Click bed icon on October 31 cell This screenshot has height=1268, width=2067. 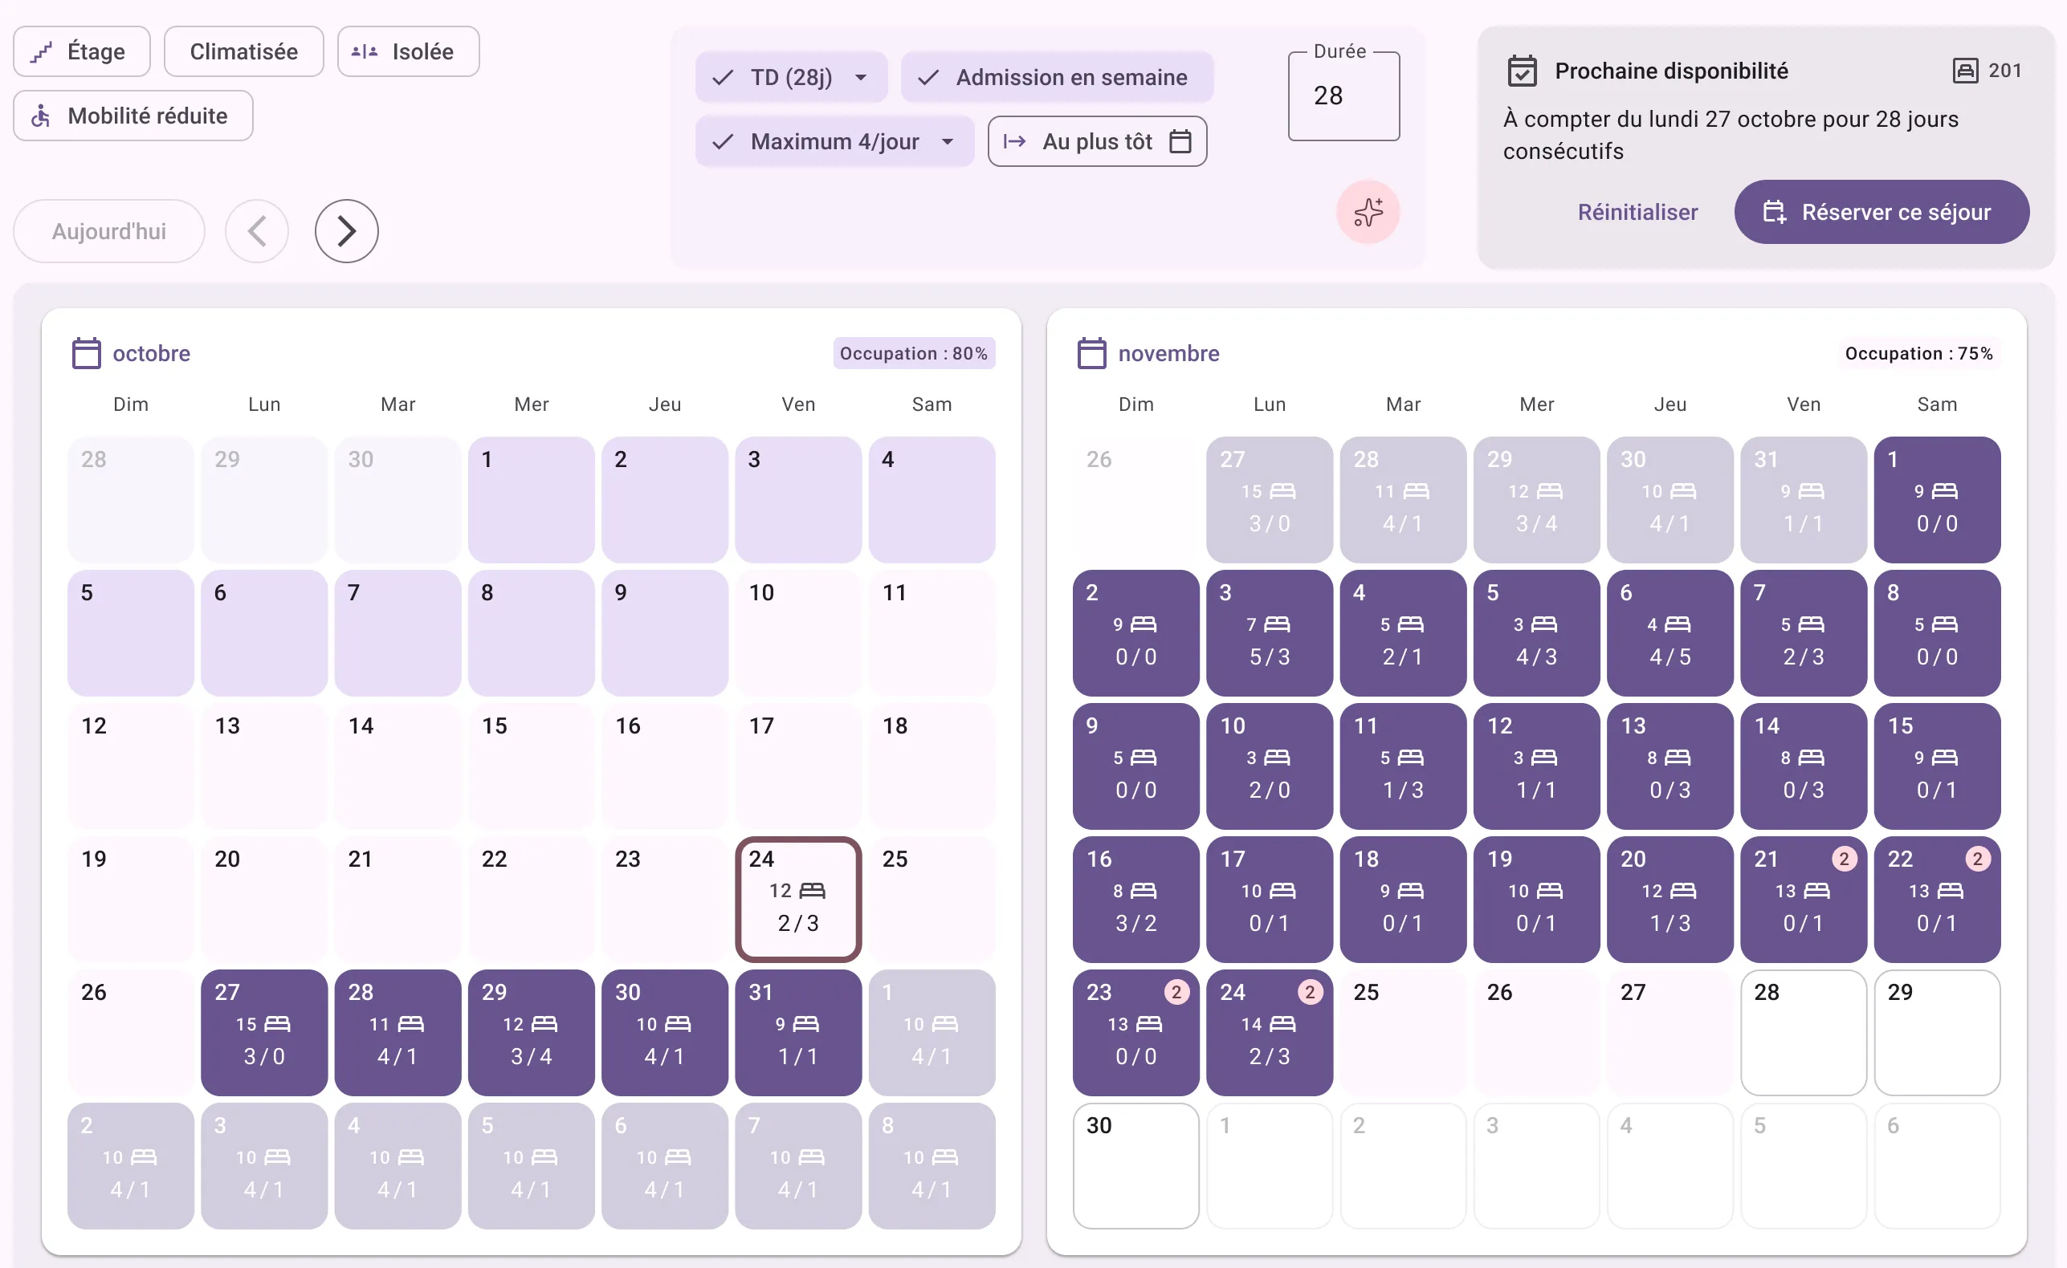(806, 1024)
